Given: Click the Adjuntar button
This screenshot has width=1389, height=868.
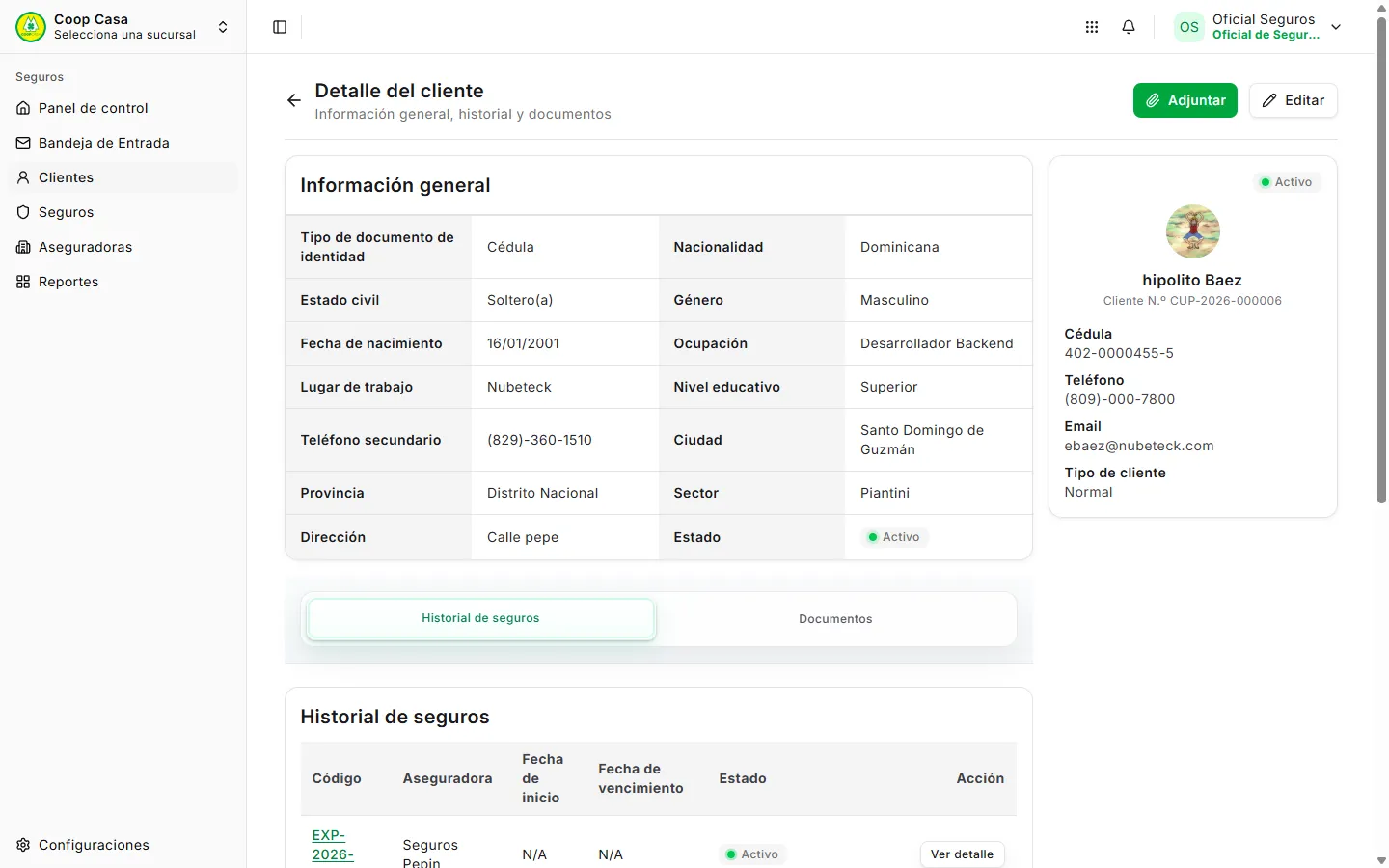Looking at the screenshot, I should [x=1185, y=100].
